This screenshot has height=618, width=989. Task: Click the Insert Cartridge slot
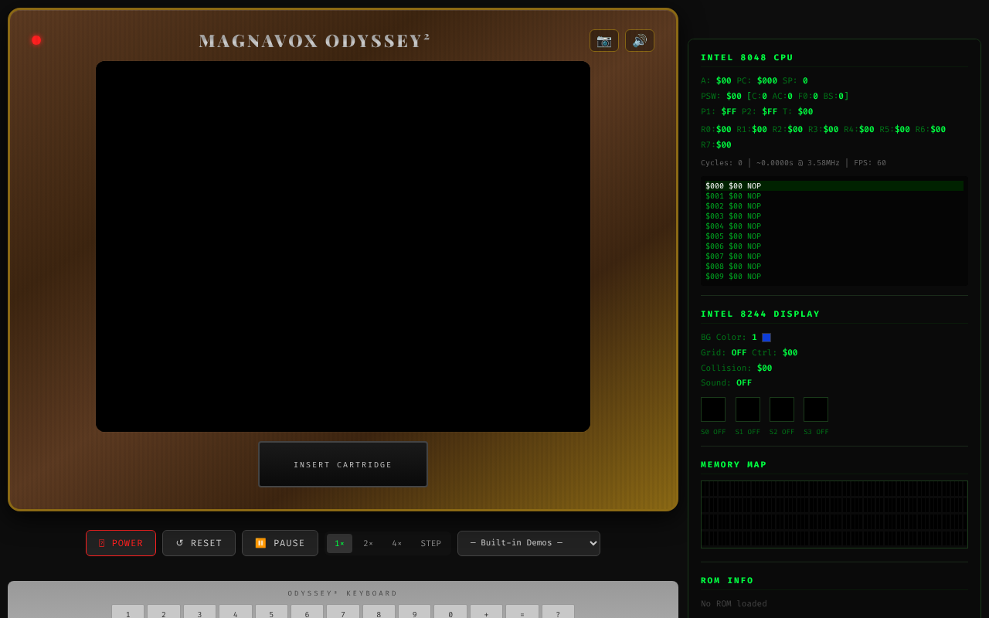point(343,464)
